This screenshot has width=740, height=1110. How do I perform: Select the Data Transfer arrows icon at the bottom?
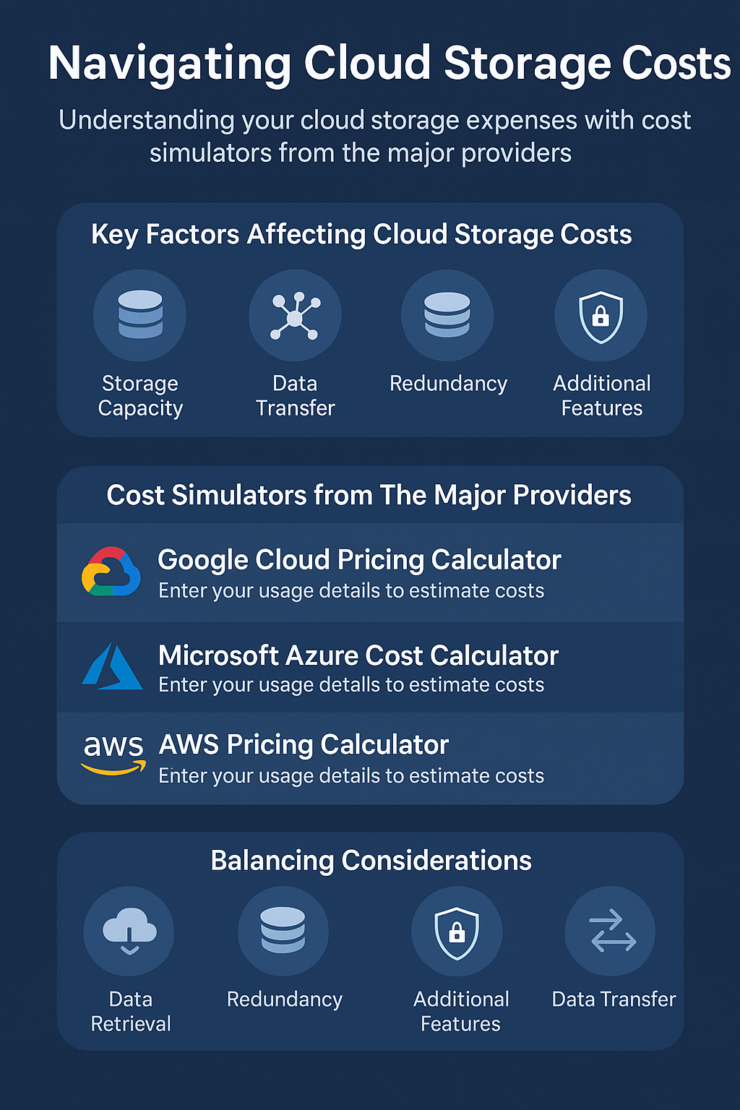click(x=610, y=932)
